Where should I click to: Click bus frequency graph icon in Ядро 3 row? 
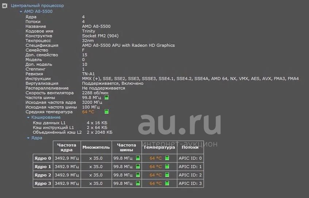(138, 183)
